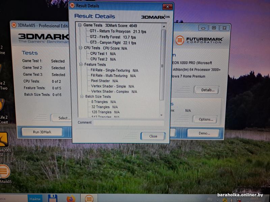Select the Fill Rate - Multi-Texturing row
The image size is (270, 202).
(113, 75)
